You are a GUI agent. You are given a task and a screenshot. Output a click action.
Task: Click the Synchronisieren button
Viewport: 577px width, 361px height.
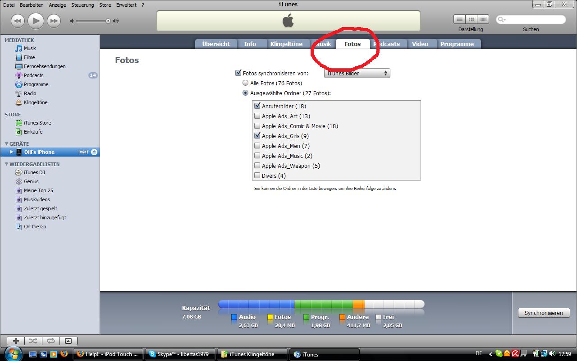pyautogui.click(x=544, y=313)
